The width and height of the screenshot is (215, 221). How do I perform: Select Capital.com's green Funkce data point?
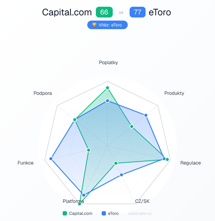89,150
